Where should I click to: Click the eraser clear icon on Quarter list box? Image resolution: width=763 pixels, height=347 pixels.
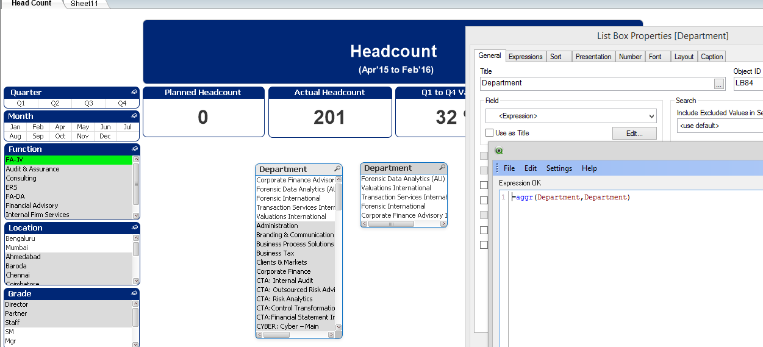pos(135,93)
